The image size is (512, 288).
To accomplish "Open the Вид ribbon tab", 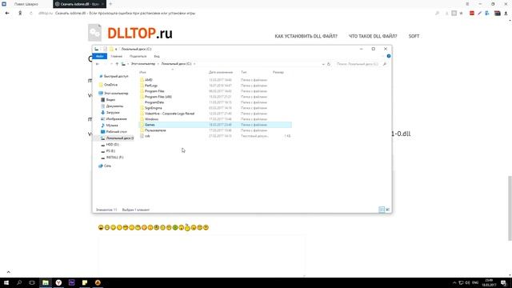I will click(157, 56).
